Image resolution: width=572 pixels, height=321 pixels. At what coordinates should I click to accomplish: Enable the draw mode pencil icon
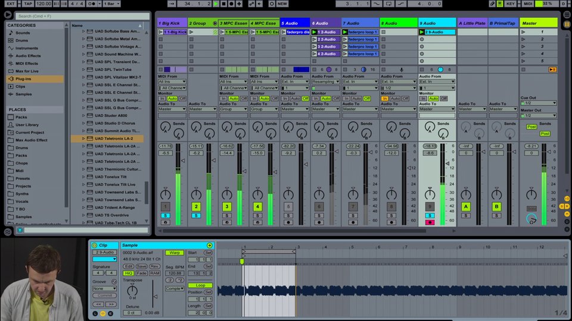pyautogui.click(x=492, y=4)
